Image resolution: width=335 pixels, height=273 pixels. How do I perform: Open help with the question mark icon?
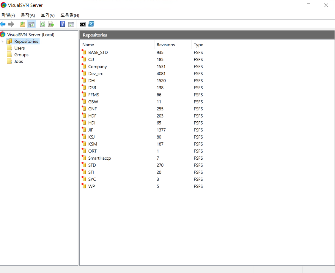[x=62, y=24]
